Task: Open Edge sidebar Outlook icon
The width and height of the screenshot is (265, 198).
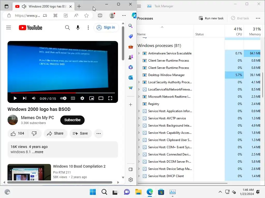Action: 130,78
